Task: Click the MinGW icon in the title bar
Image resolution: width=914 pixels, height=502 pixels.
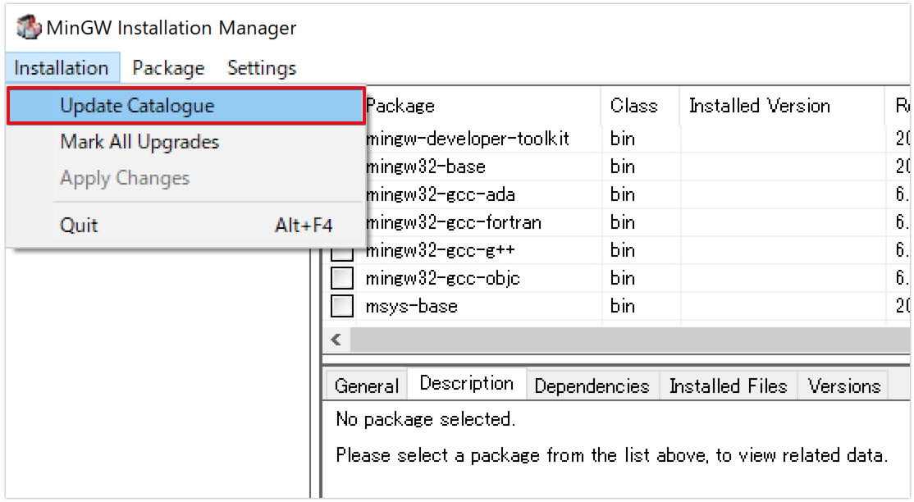Action: coord(28,27)
